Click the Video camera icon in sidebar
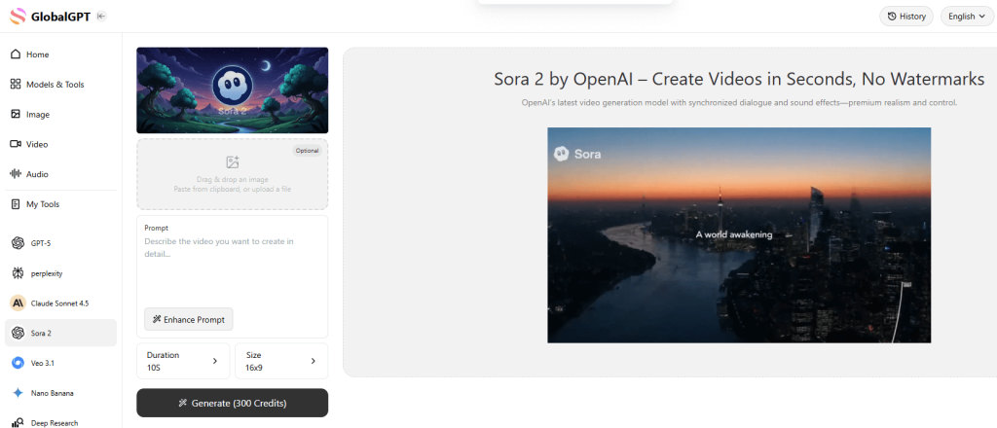This screenshot has width=997, height=428. [x=16, y=144]
